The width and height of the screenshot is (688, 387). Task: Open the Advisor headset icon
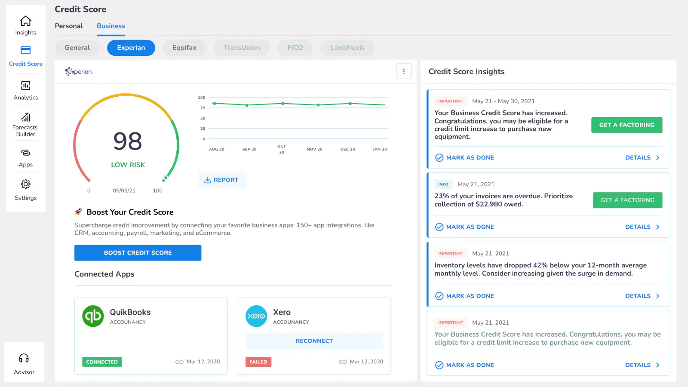(24, 358)
